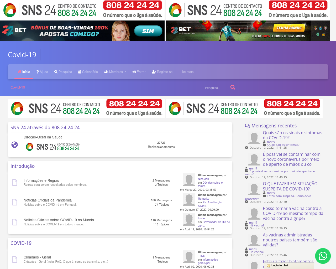The width and height of the screenshot is (336, 269).
Task: Open the Direção-Geral da Saúde board
Action: tap(43, 137)
